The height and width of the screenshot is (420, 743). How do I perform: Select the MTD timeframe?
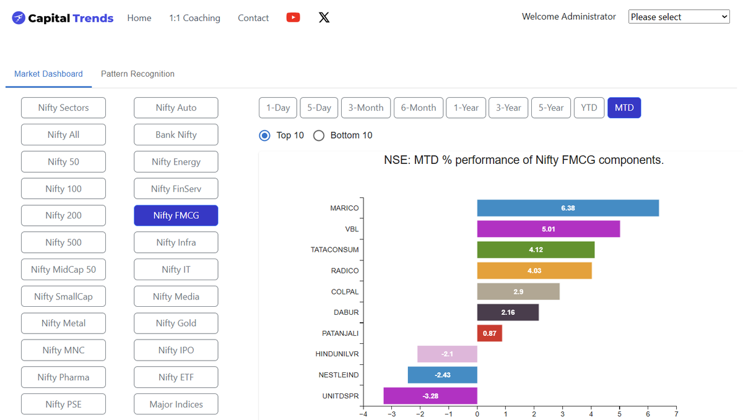[624, 108]
